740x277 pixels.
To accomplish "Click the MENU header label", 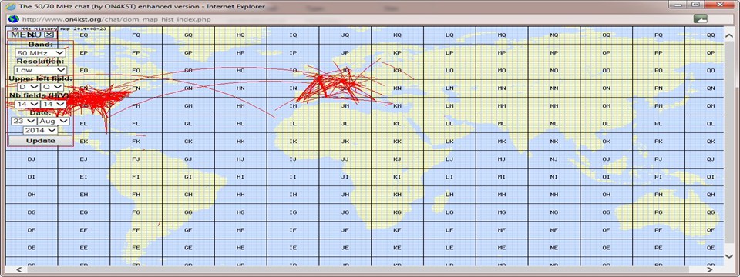I will (x=27, y=35).
